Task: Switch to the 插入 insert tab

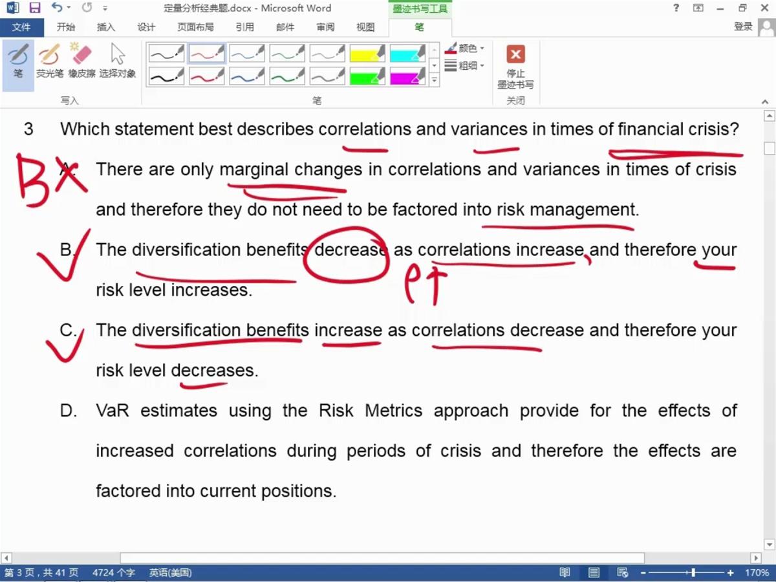Action: tap(106, 27)
